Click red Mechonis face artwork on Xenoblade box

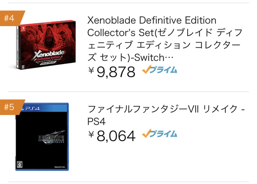(49, 37)
